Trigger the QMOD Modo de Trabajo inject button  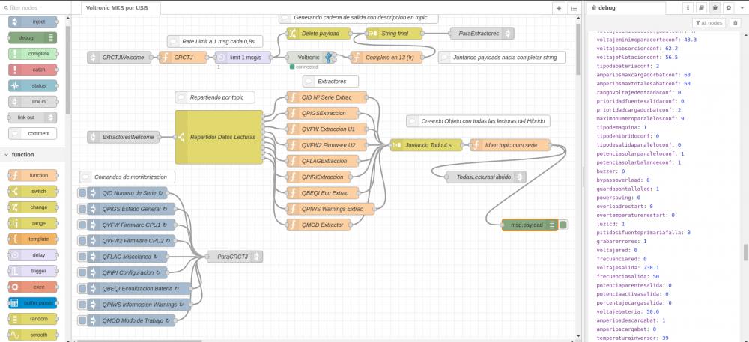[82, 320]
